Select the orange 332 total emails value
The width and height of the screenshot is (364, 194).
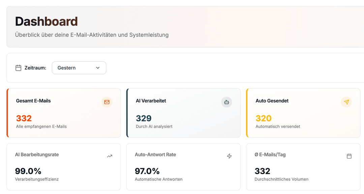pyautogui.click(x=24, y=118)
